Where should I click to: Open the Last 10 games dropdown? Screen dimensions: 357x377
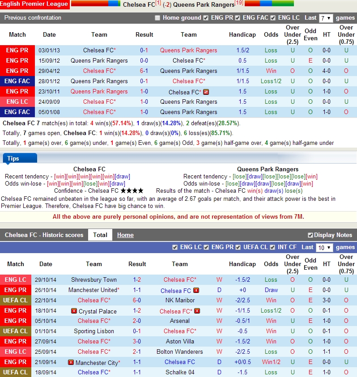click(x=324, y=248)
